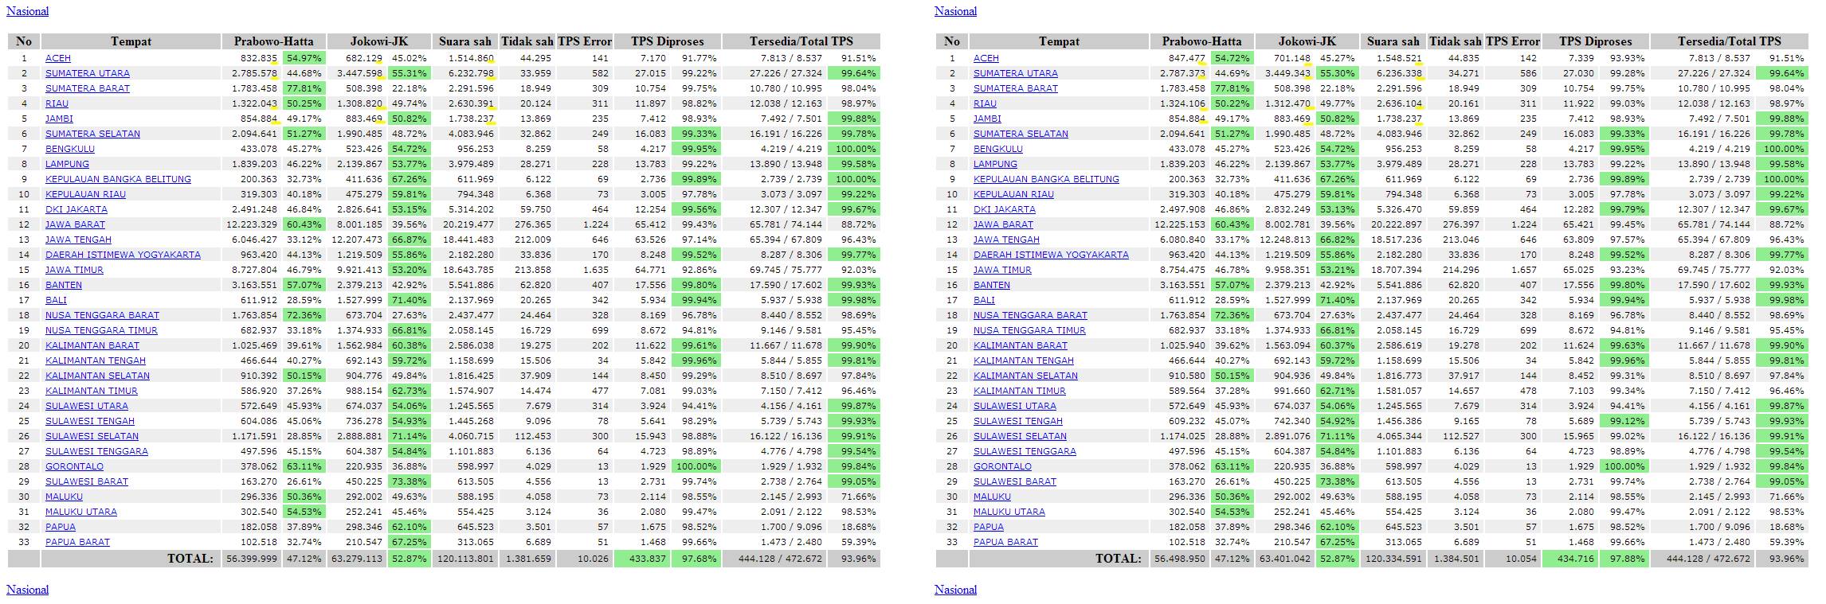Open KEPULAUAN BANGKA BELITUNG in the right table
1826x604 pixels.
[x=1045, y=179]
